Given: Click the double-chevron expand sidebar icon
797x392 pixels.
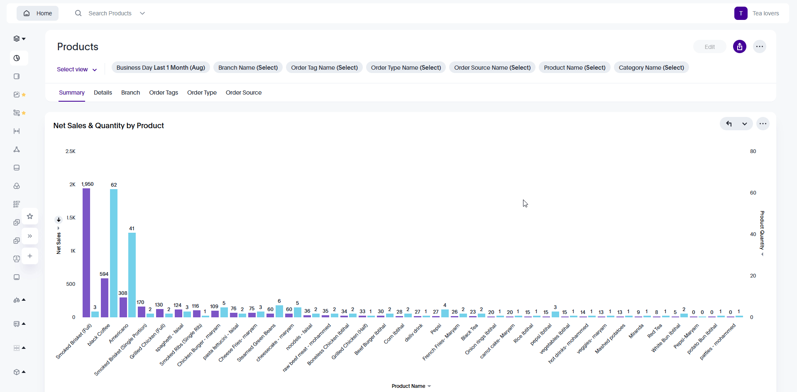Looking at the screenshot, I should [30, 236].
